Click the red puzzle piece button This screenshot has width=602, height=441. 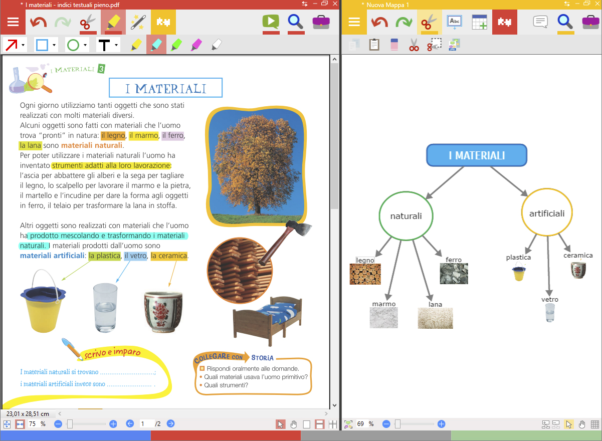pyautogui.click(x=505, y=22)
